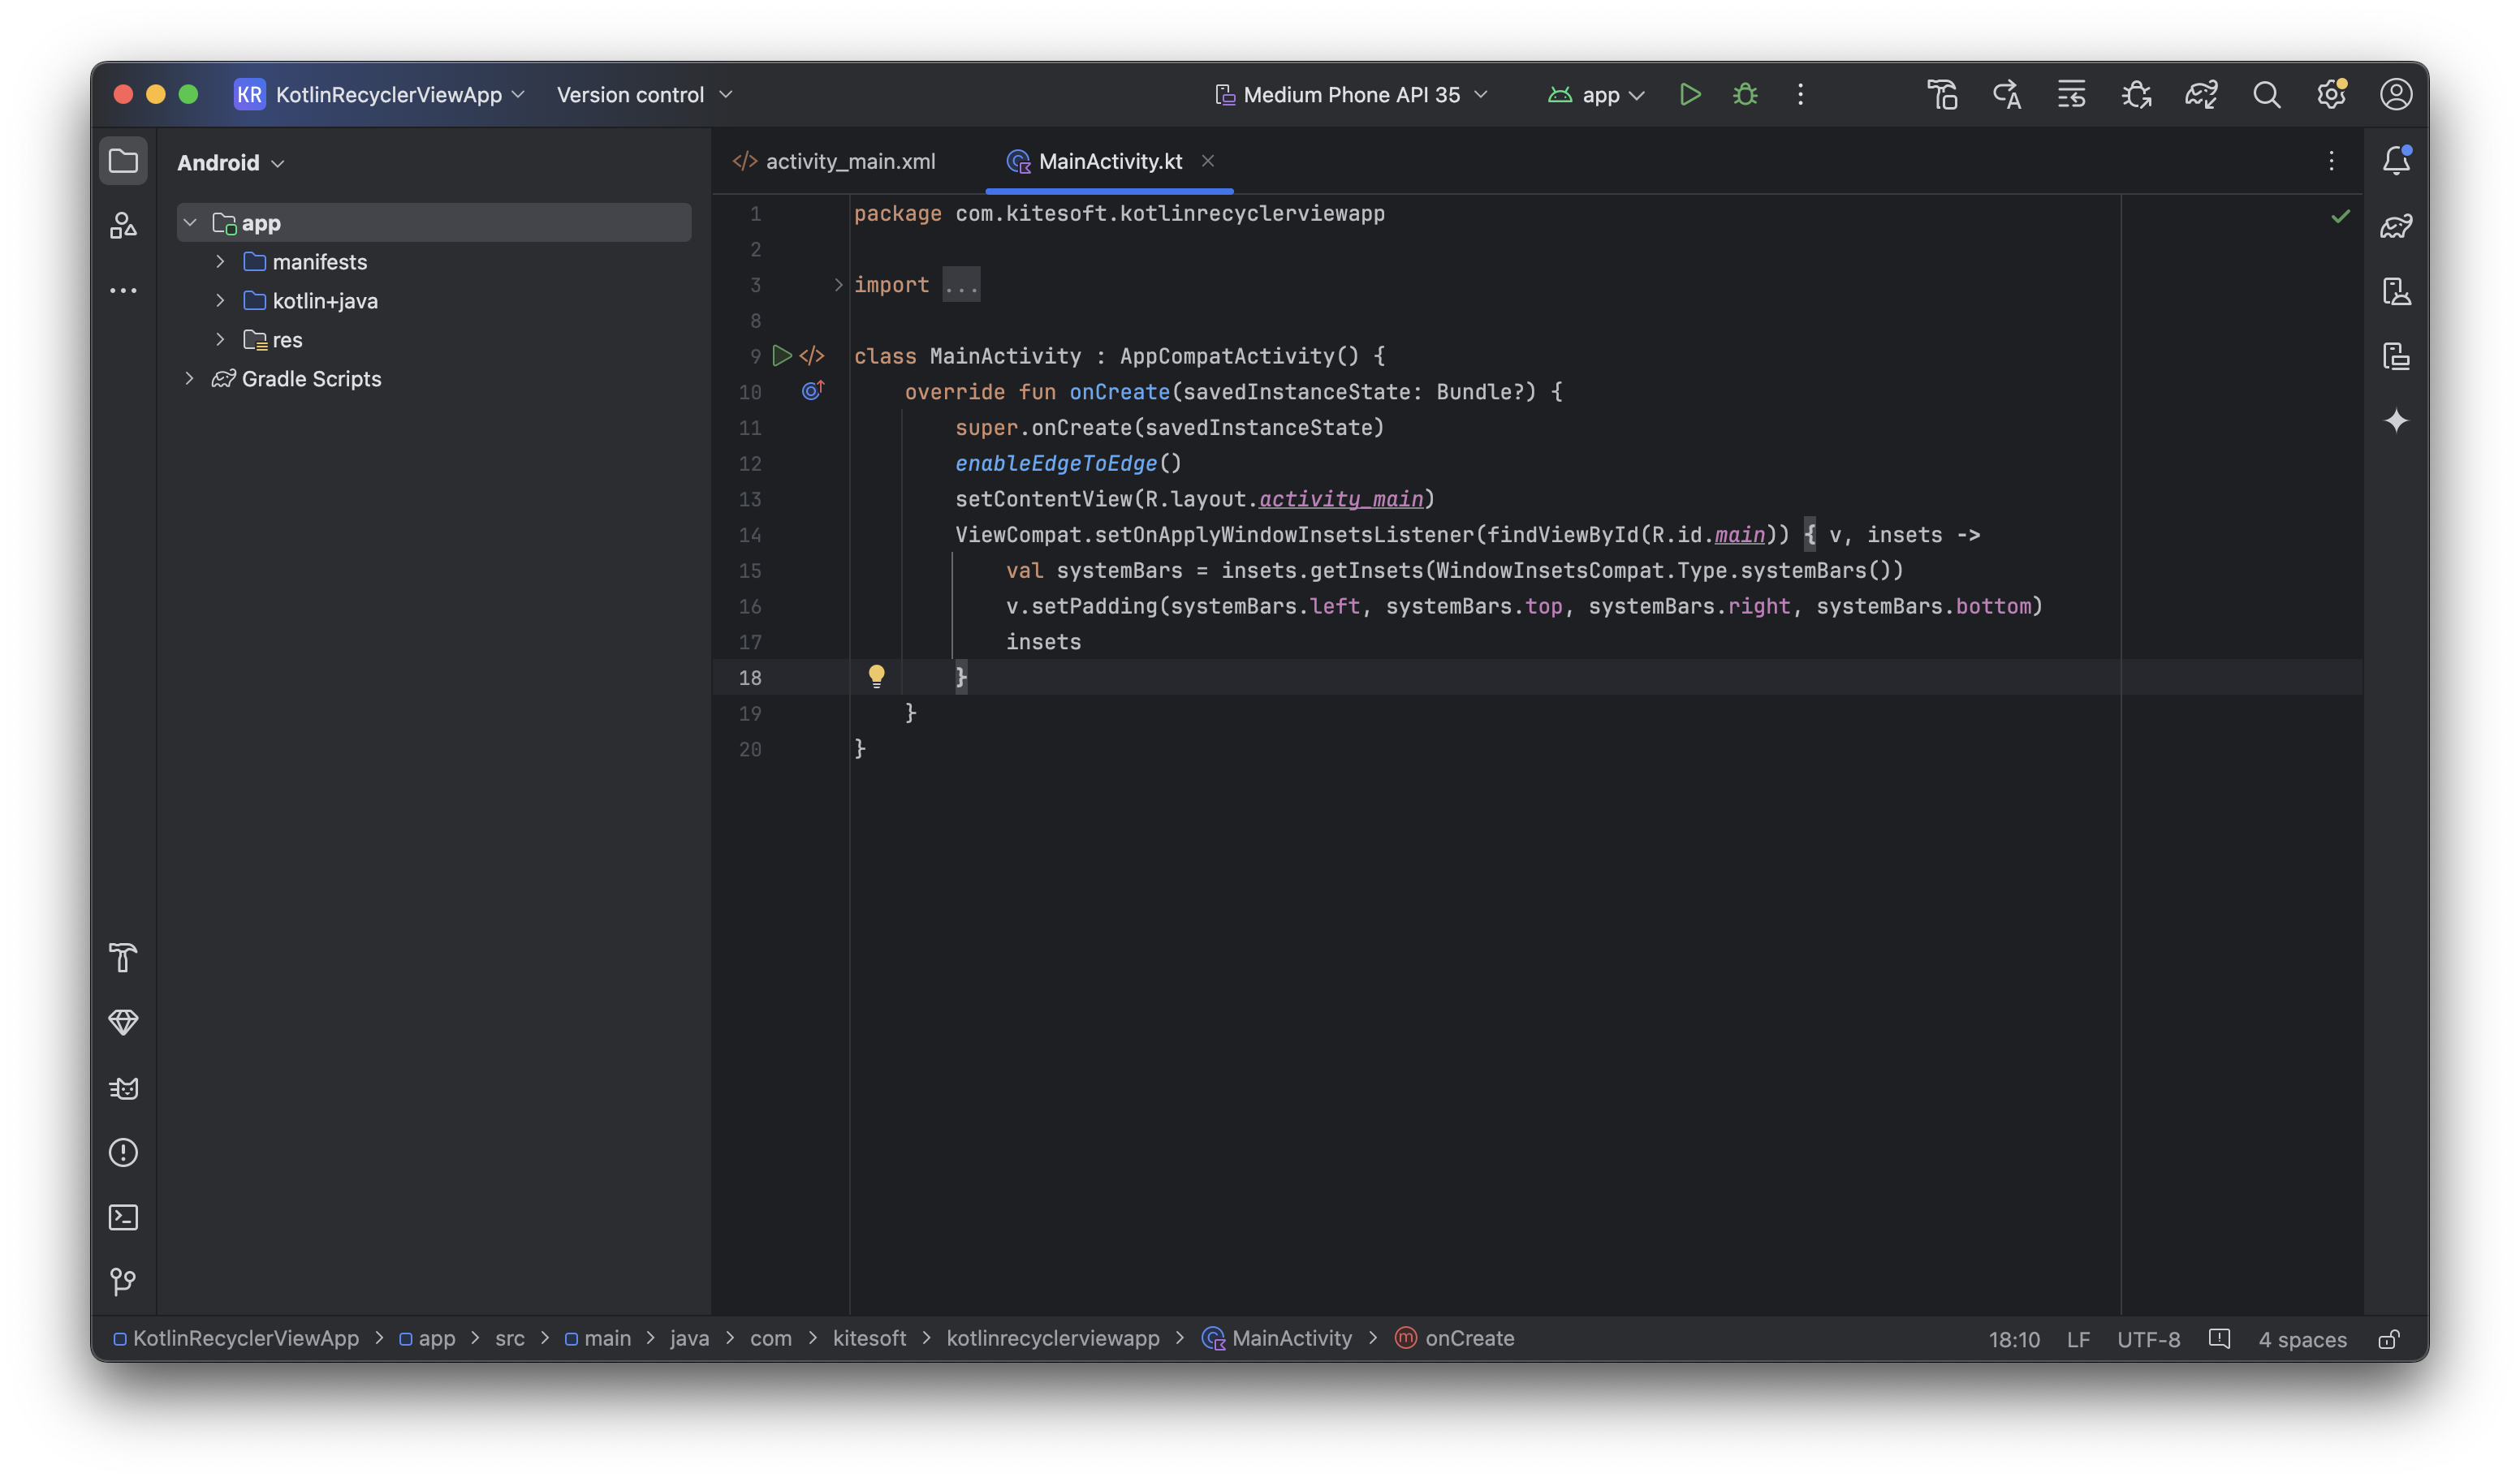Open the Medium Phone API 35 device dropdown
This screenshot has width=2520, height=1482.
(1352, 95)
